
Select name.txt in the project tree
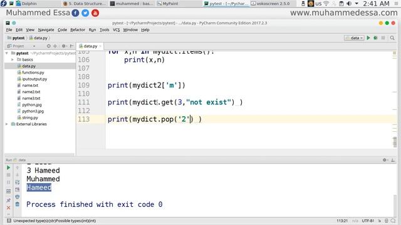point(30,86)
